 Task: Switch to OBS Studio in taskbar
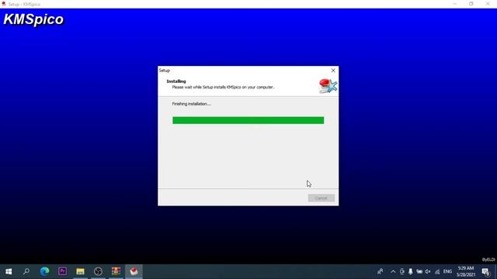99,271
